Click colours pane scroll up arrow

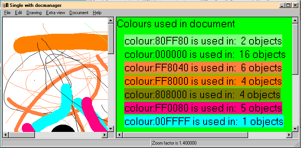(295, 20)
